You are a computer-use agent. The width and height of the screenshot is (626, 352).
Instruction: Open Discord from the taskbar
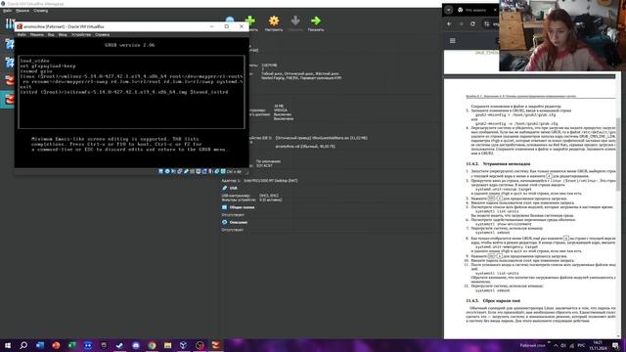(x=136, y=345)
